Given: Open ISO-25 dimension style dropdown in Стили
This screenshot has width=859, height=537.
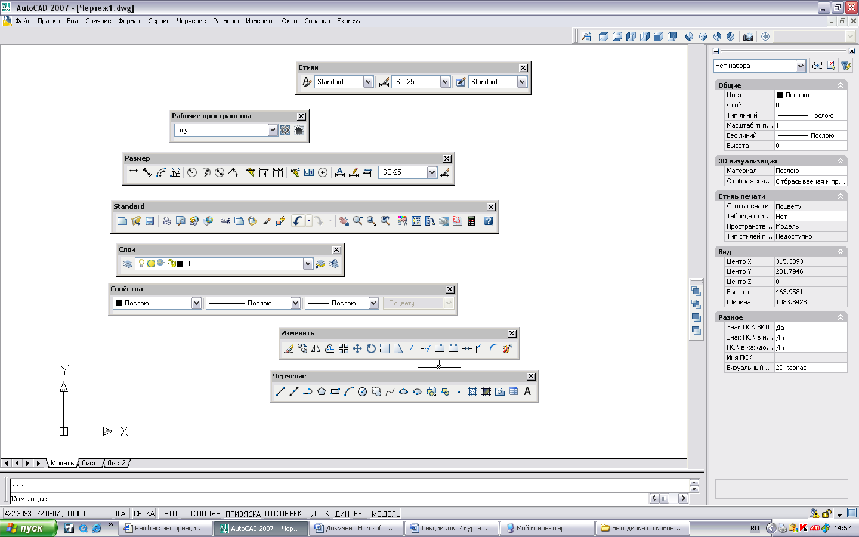Looking at the screenshot, I should [x=445, y=82].
